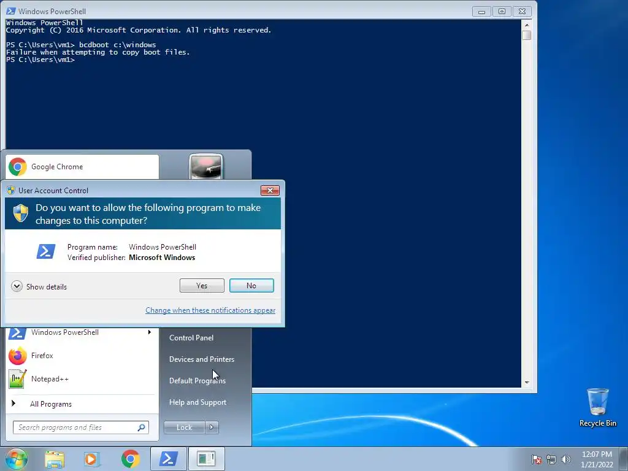Screen dimensions: 628x471
Task: Open Control Panel from Start menu
Action: coord(191,338)
